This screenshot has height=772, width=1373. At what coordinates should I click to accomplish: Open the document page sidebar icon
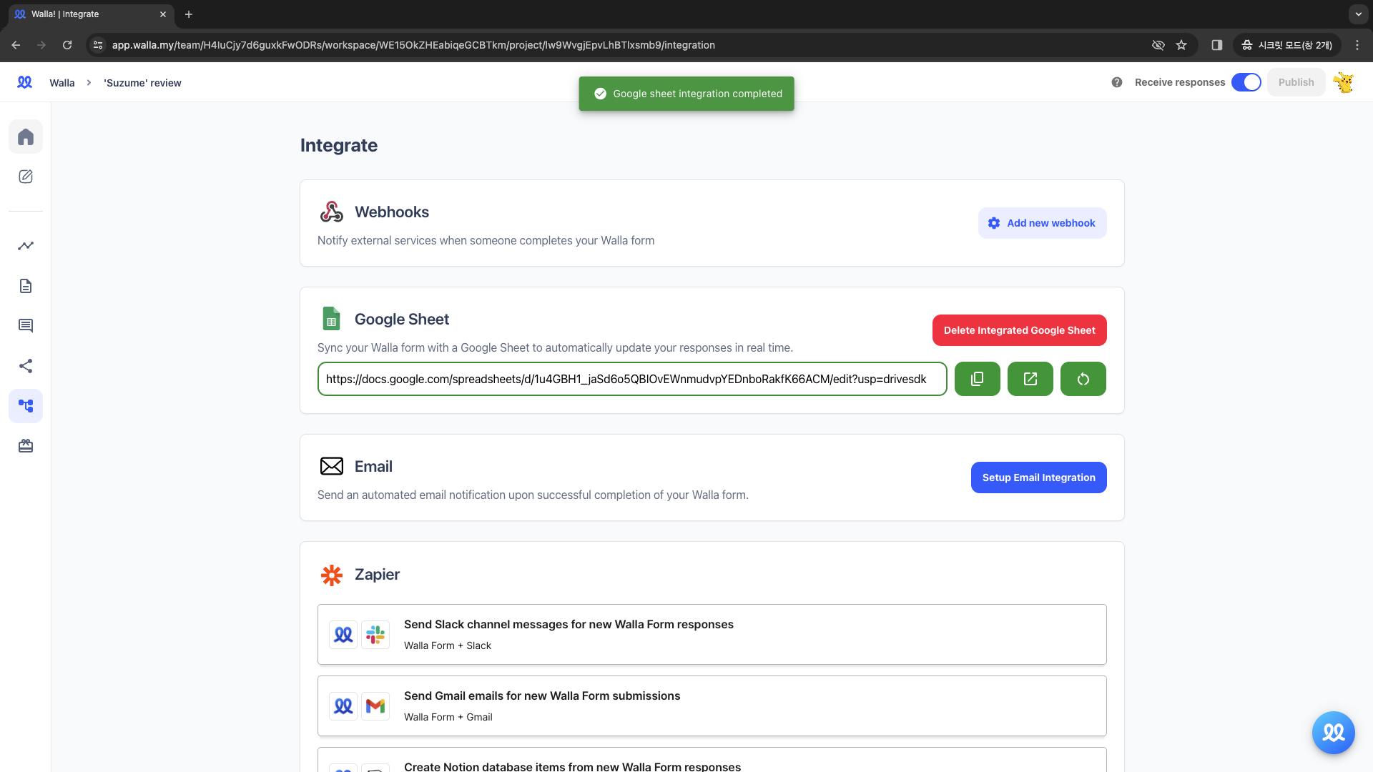26,286
